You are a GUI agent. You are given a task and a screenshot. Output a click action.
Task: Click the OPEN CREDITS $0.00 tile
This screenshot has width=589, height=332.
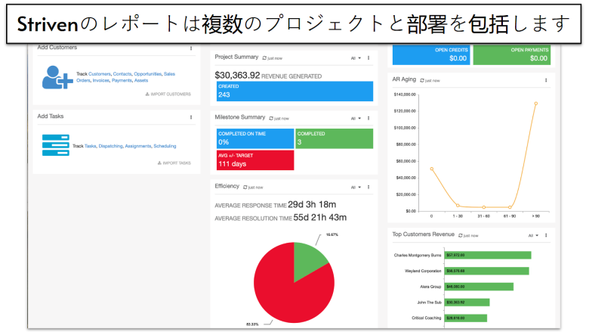tap(431, 55)
